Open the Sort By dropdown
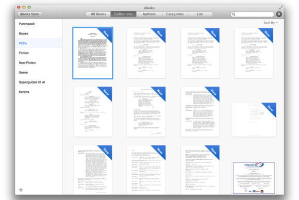The image size is (299, 200). click(271, 23)
